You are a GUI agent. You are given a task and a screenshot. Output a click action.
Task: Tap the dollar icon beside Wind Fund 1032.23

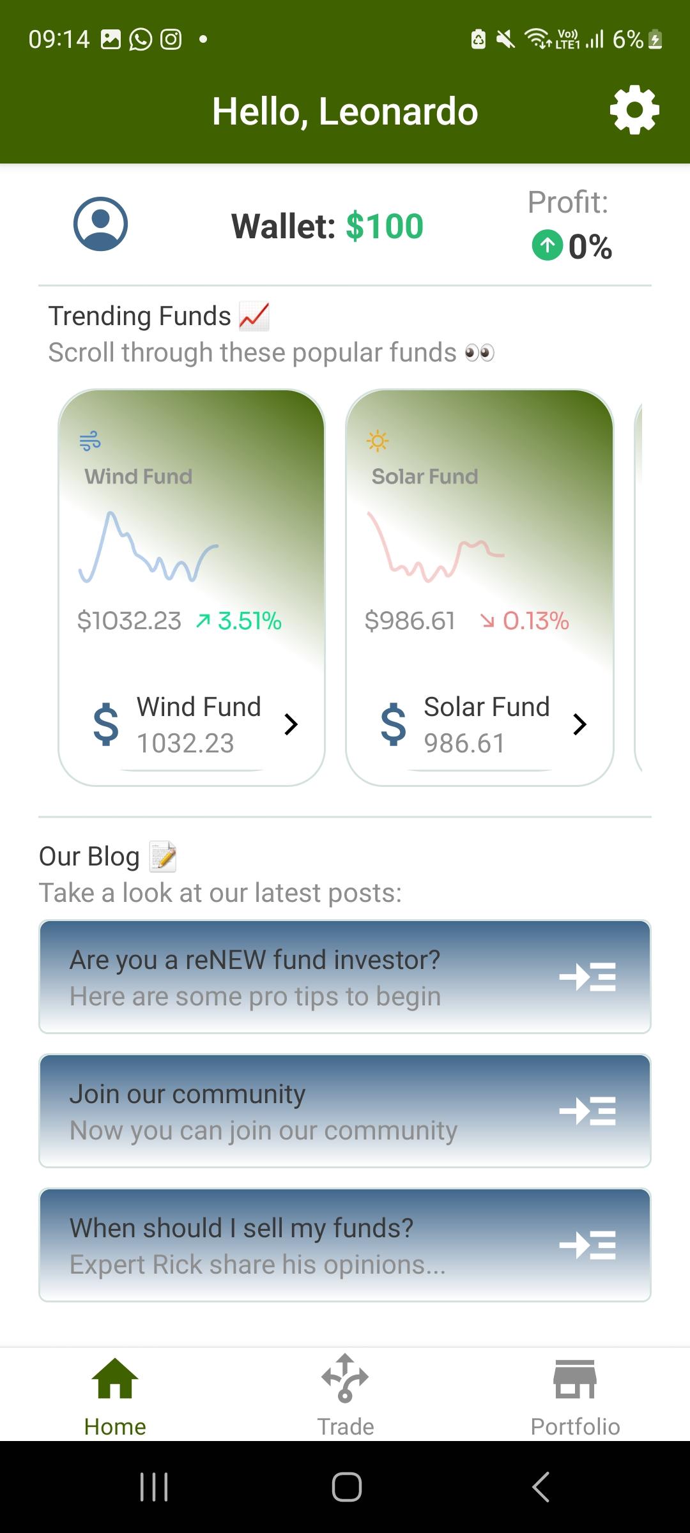click(x=106, y=724)
